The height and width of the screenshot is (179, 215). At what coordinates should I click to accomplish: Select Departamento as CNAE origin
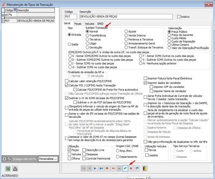coord(118,157)
